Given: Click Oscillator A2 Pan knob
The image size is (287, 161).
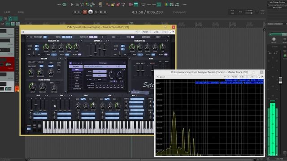Looking at the screenshot, I should pyautogui.click(x=162, y=47).
